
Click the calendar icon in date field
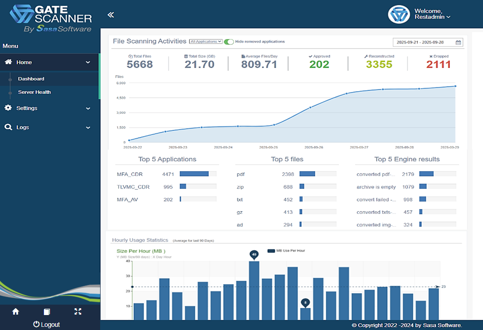click(x=459, y=42)
